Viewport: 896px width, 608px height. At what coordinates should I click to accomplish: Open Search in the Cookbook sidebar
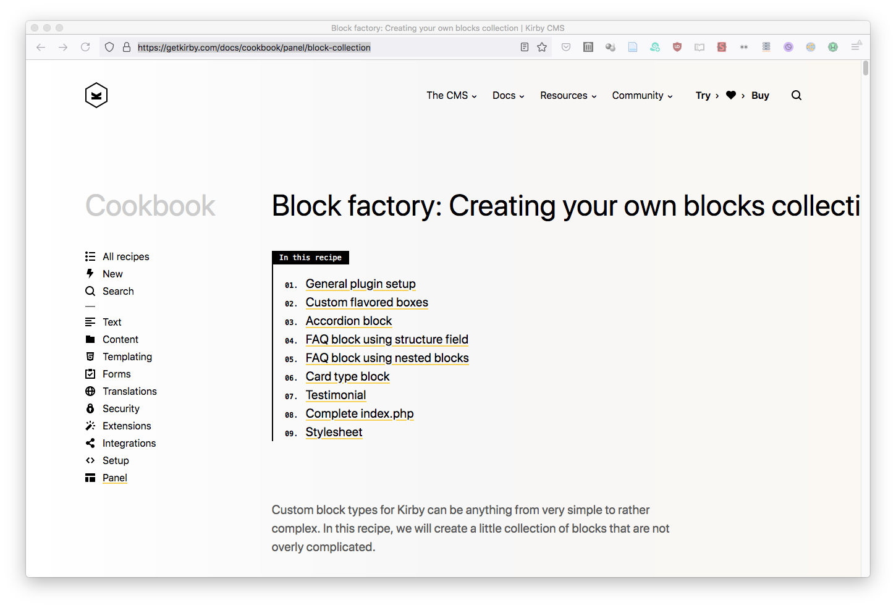tap(109, 291)
